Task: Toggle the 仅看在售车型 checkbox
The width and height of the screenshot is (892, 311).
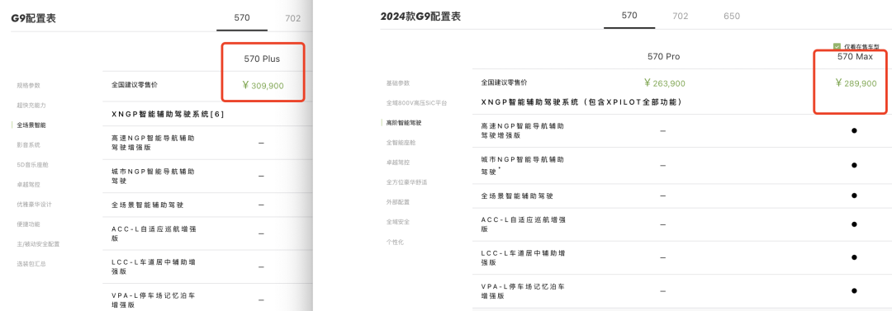Action: point(837,47)
